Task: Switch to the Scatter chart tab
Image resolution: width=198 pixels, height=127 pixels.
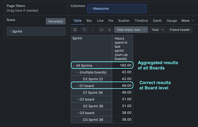Action: click(124, 21)
